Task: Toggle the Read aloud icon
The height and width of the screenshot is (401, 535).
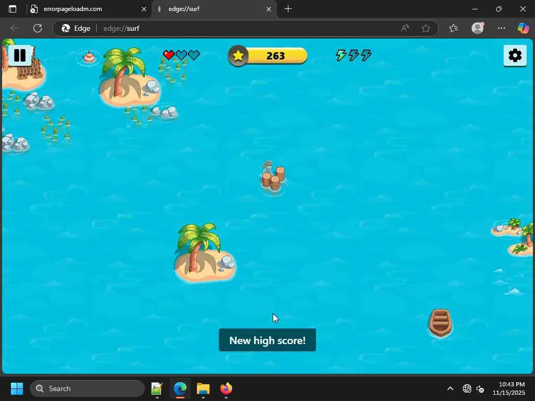Action: (405, 28)
